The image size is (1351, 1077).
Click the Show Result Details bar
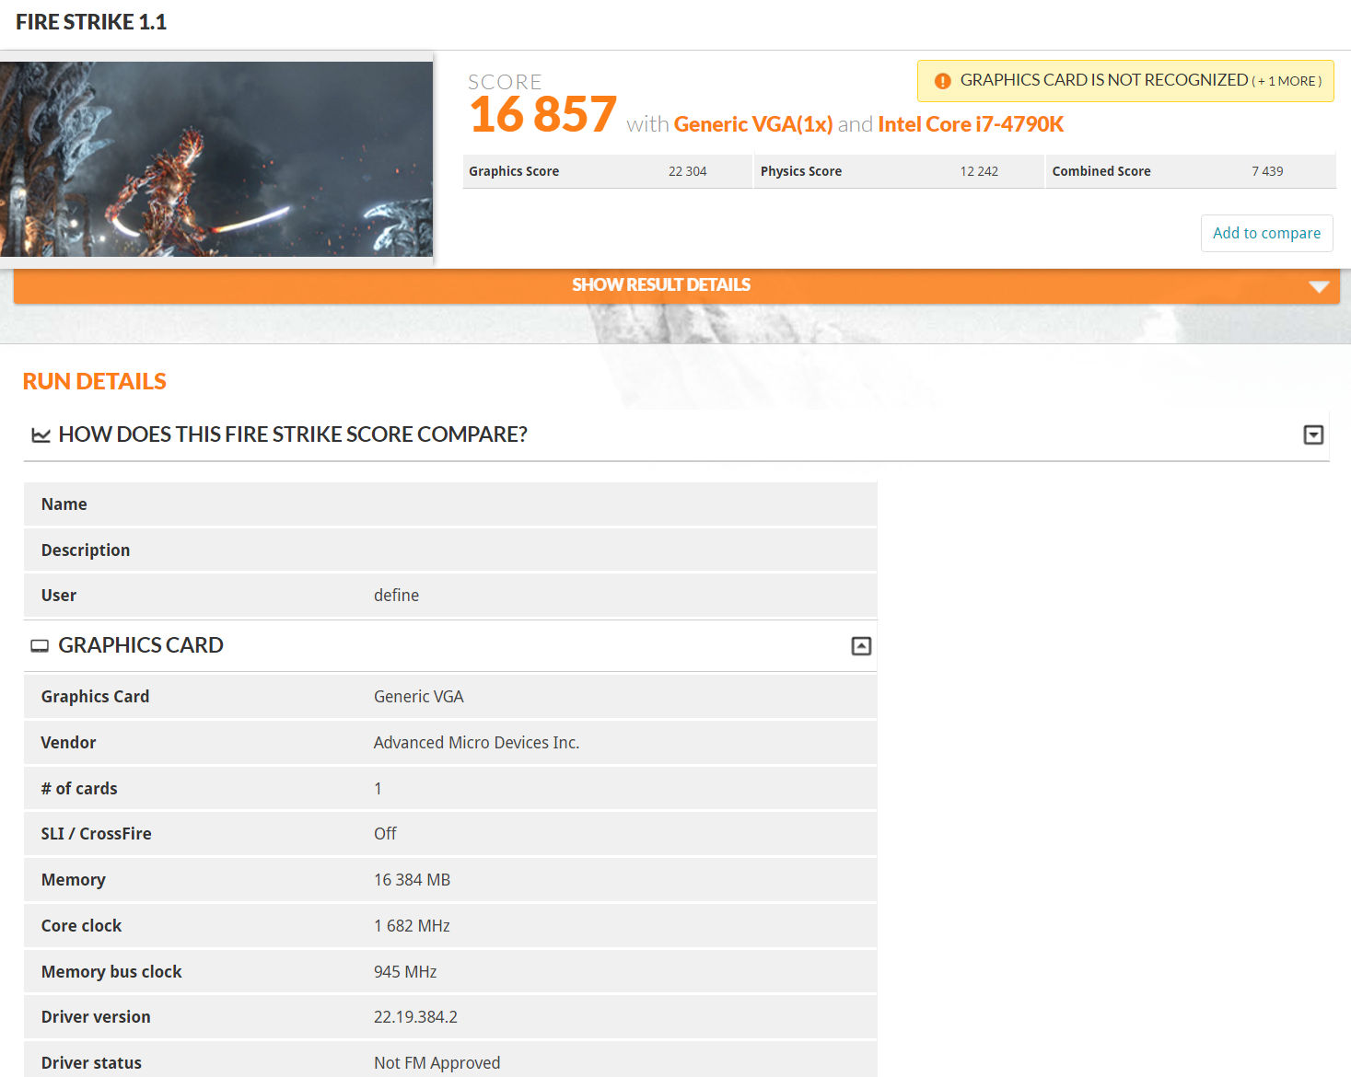tap(676, 285)
